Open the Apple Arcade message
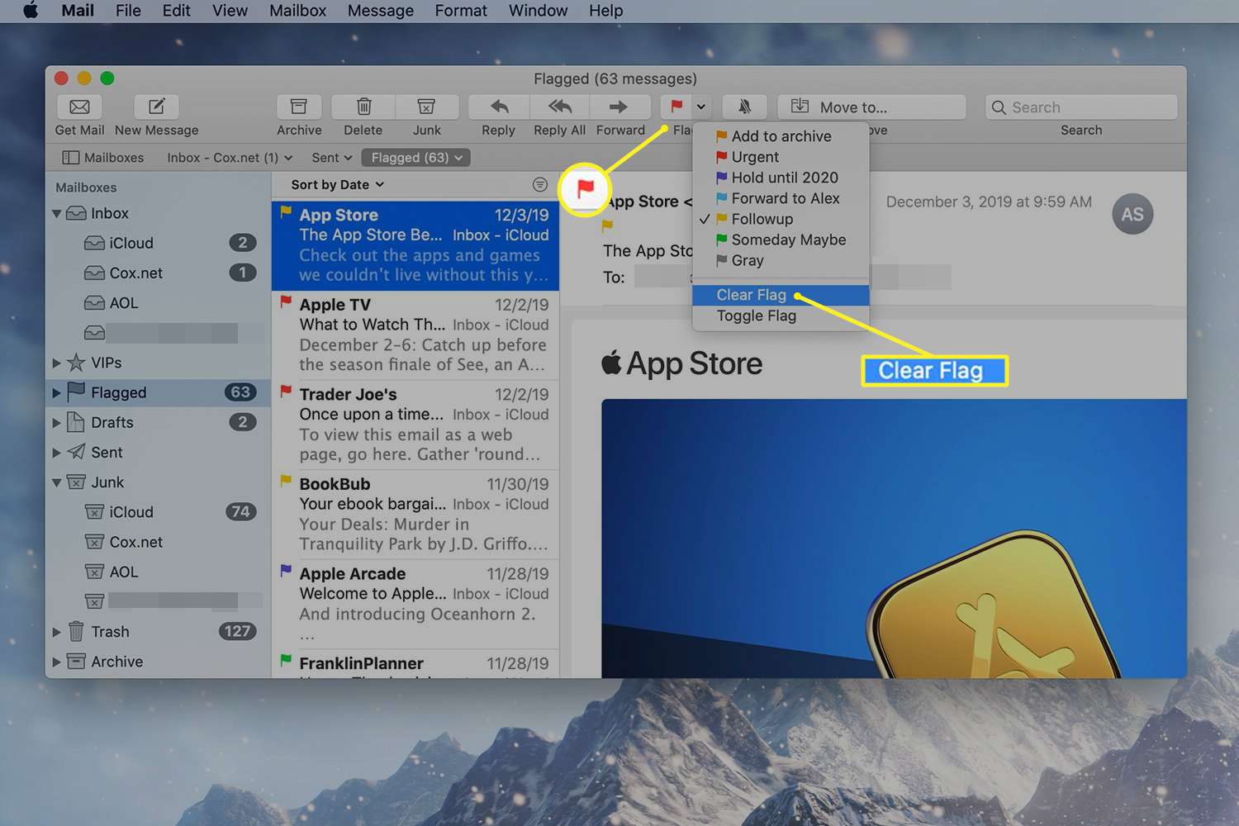1239x826 pixels. 415,604
